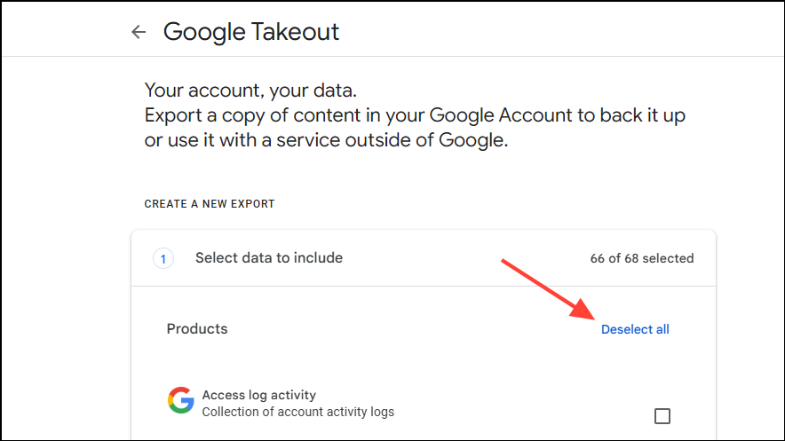Click the Products section label
The image size is (785, 441).
(197, 329)
